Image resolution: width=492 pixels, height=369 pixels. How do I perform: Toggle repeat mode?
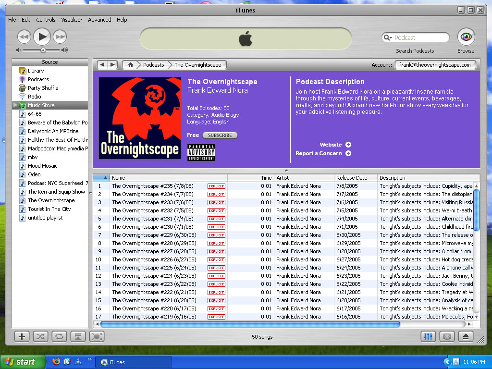[x=59, y=337]
